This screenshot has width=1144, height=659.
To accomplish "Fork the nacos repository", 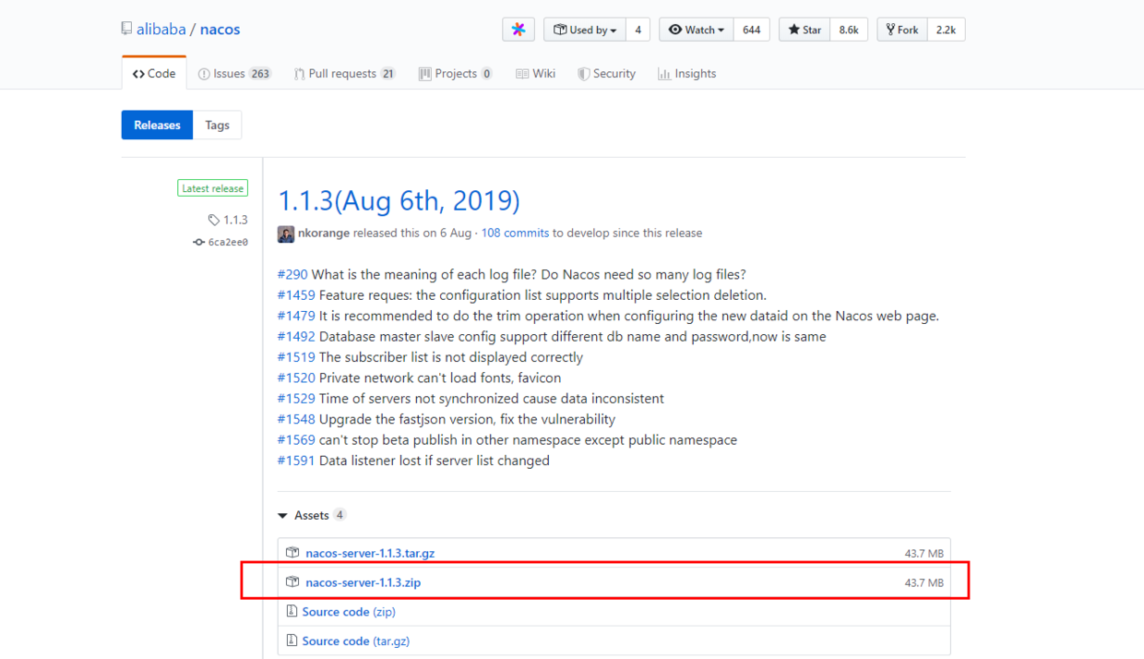I will pos(902,30).
